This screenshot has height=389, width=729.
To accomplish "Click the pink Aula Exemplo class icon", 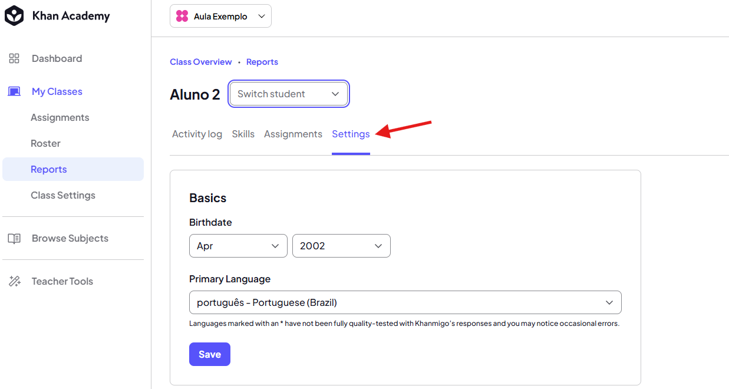I will coord(182,17).
